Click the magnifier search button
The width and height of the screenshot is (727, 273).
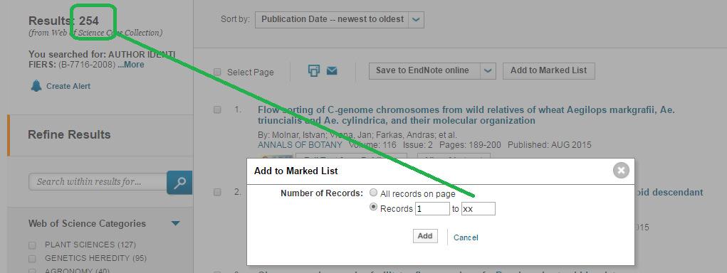[x=179, y=182]
